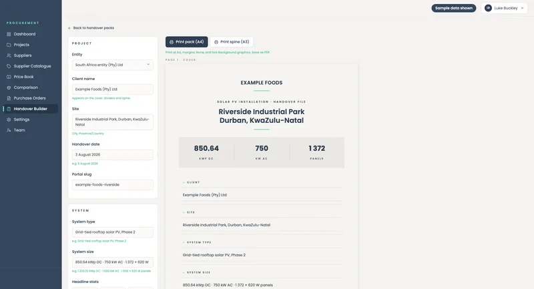This screenshot has width=534, height=289.
Task: Click Back to handover packs link
Action: (x=91, y=28)
